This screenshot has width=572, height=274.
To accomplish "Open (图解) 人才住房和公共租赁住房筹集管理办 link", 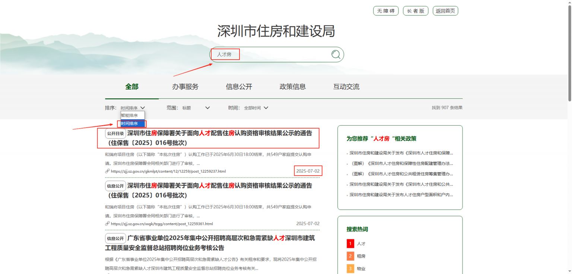I will click(x=401, y=174).
